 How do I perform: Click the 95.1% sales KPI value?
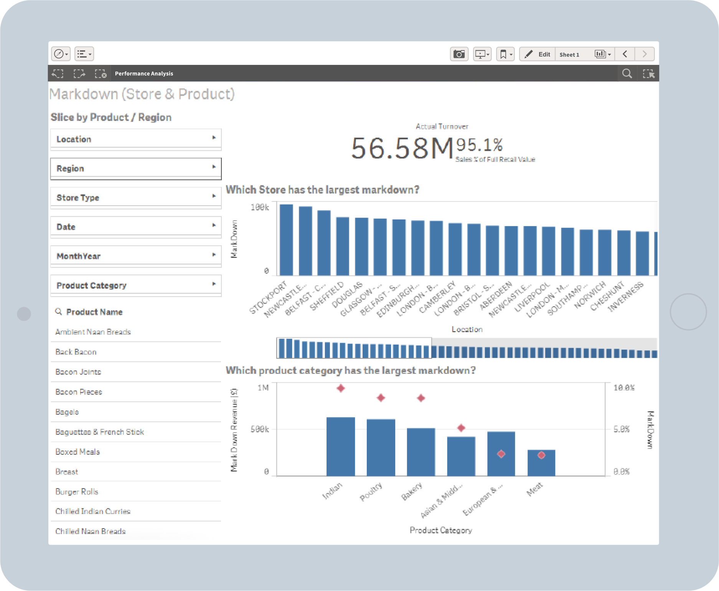coord(480,145)
